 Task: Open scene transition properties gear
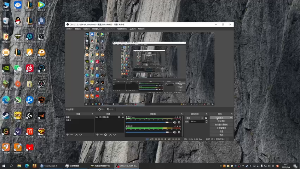[x=206, y=118]
